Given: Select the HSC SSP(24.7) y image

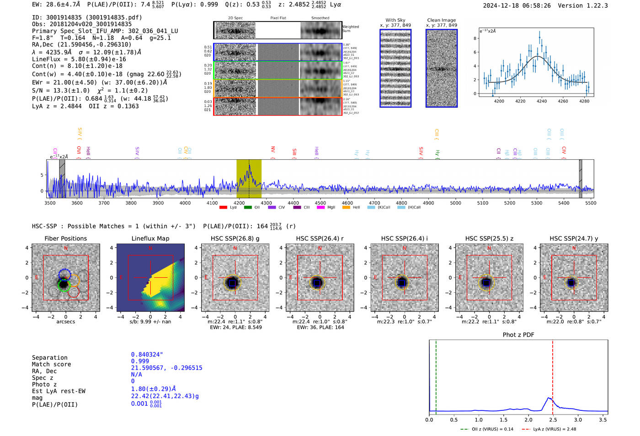Looking at the screenshot, I should pos(574,278).
